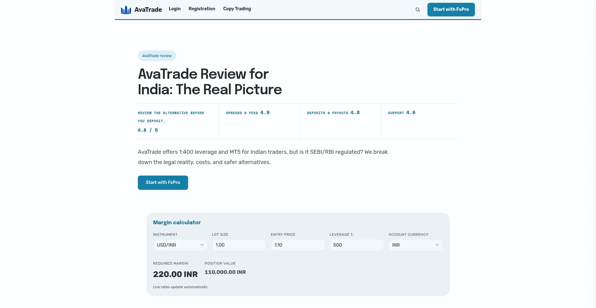The height and width of the screenshot is (308, 596).
Task: Expand the USD/INR instrument dropdown
Action: (180, 245)
